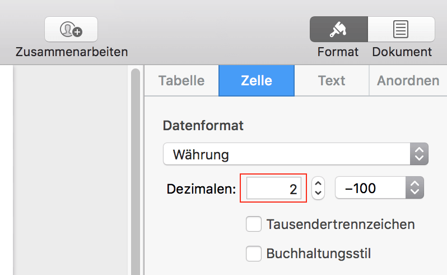Click the Dokument label in toolbar

click(x=402, y=52)
